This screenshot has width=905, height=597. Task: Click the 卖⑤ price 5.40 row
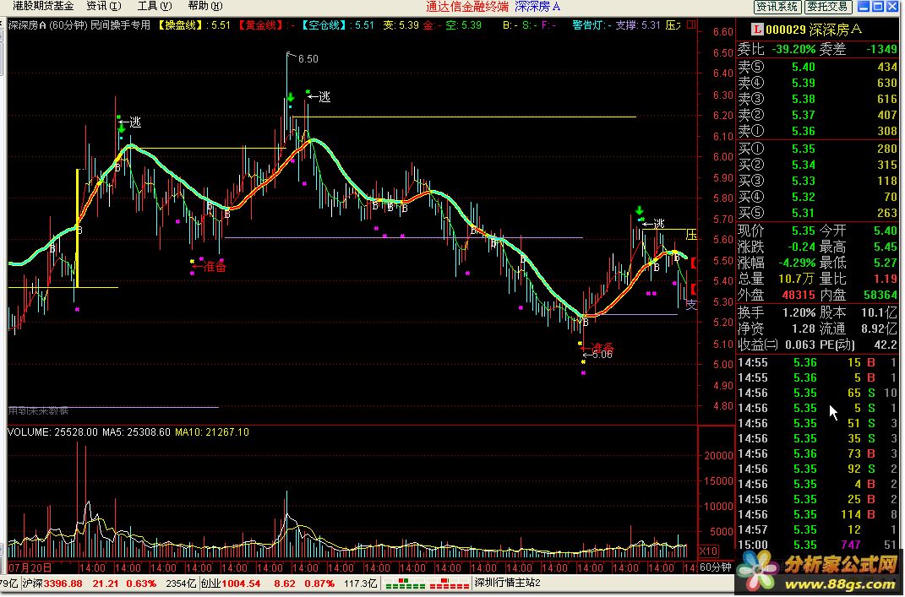(818, 67)
